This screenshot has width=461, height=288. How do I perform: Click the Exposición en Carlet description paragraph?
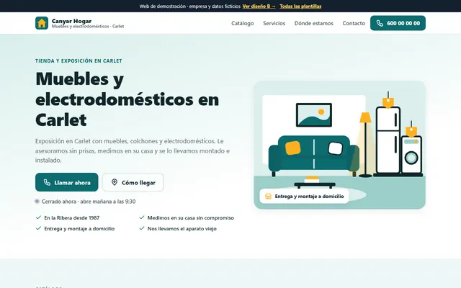click(x=133, y=150)
